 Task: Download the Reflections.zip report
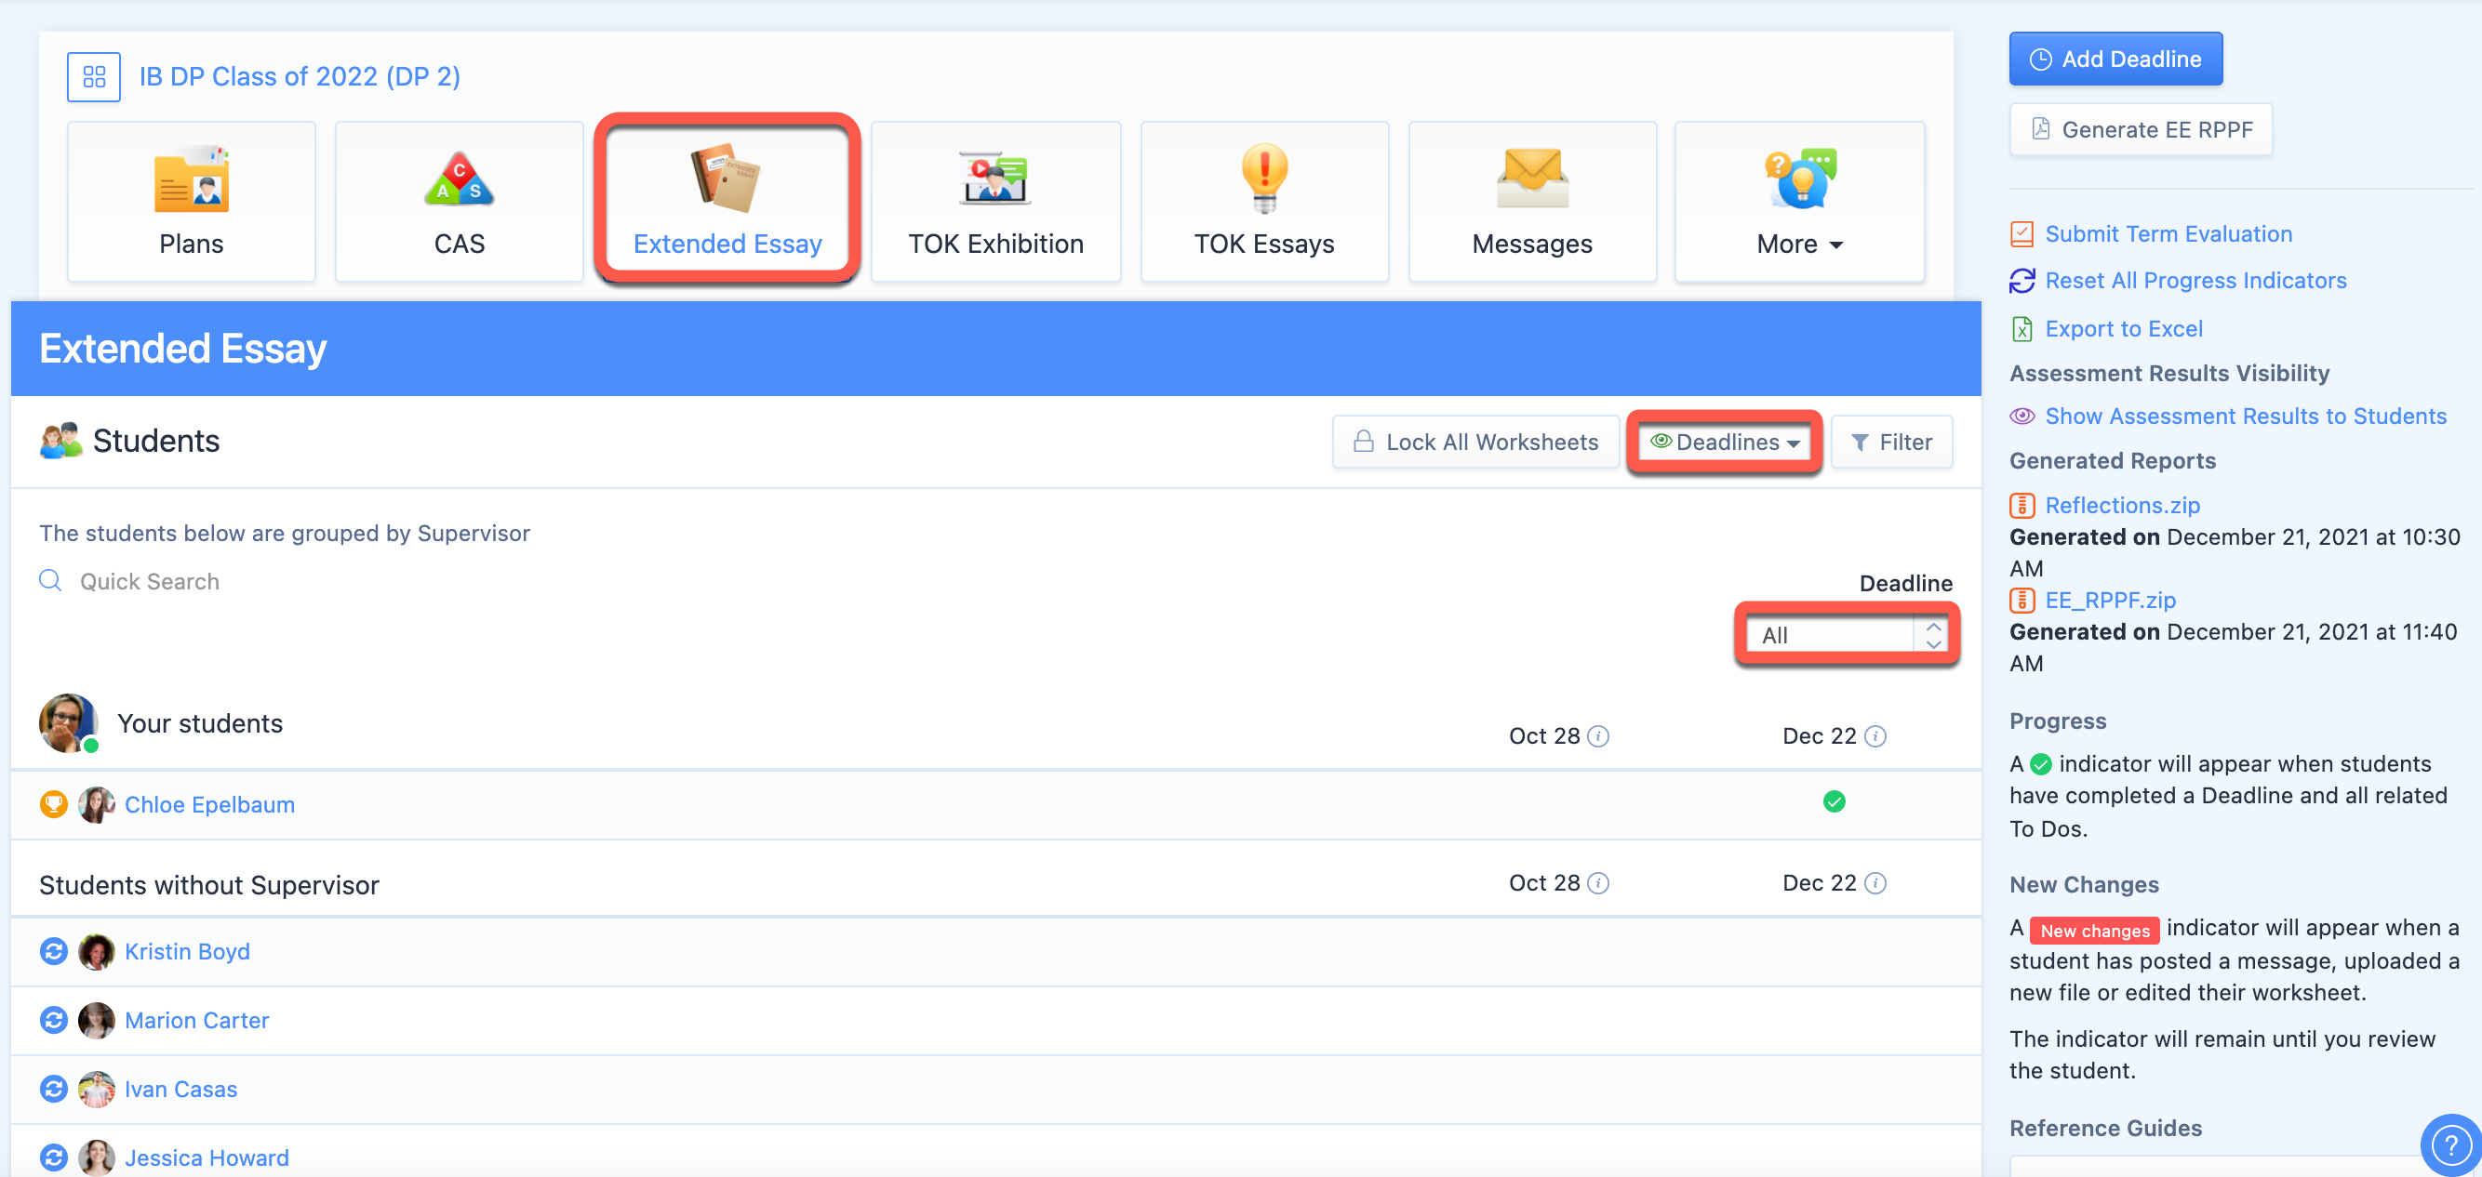(x=2123, y=505)
